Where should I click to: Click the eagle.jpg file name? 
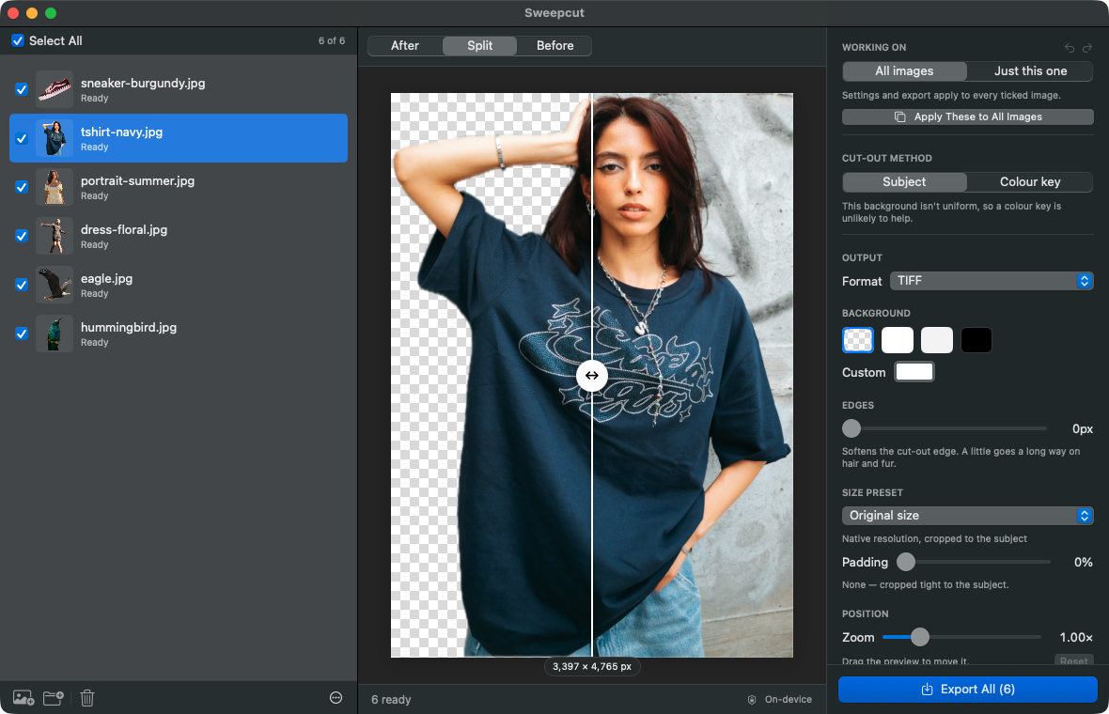pos(107,278)
